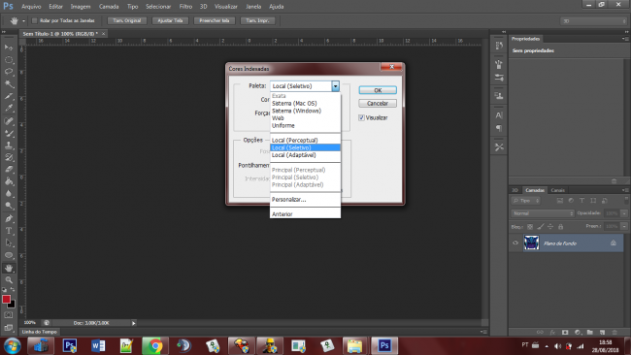Enable Rolar por Todas as Janelas checkbox
This screenshot has height=355, width=631.
tap(34, 20)
